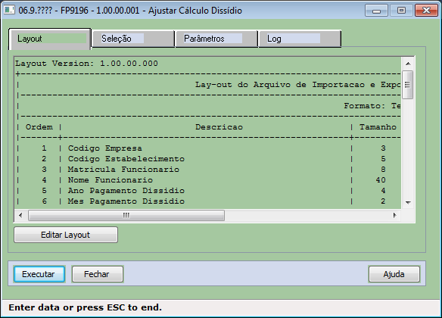Click the Editar Layout button
442x318 pixels.
(66, 235)
